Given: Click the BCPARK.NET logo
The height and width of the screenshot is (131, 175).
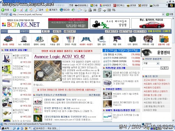Looking at the screenshot, I should pyautogui.click(x=21, y=24).
